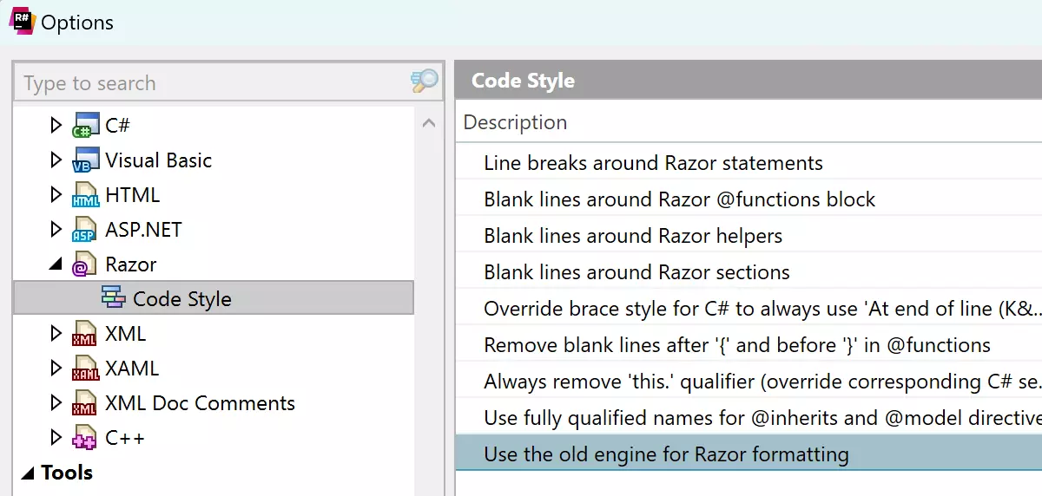
Task: Click the HTML file icon
Action: coord(84,195)
